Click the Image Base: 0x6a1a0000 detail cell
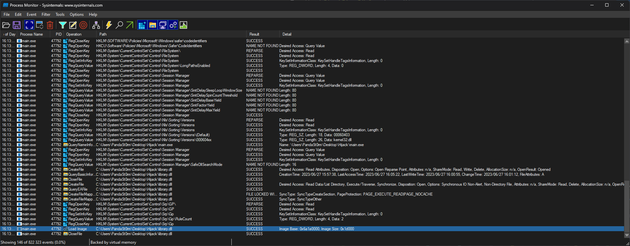This screenshot has width=630, height=246. pyautogui.click(x=317, y=229)
